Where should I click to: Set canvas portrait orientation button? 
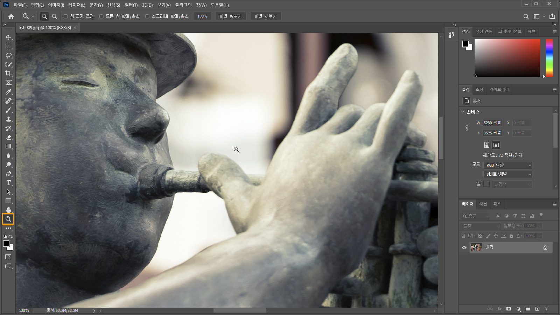[x=487, y=145]
